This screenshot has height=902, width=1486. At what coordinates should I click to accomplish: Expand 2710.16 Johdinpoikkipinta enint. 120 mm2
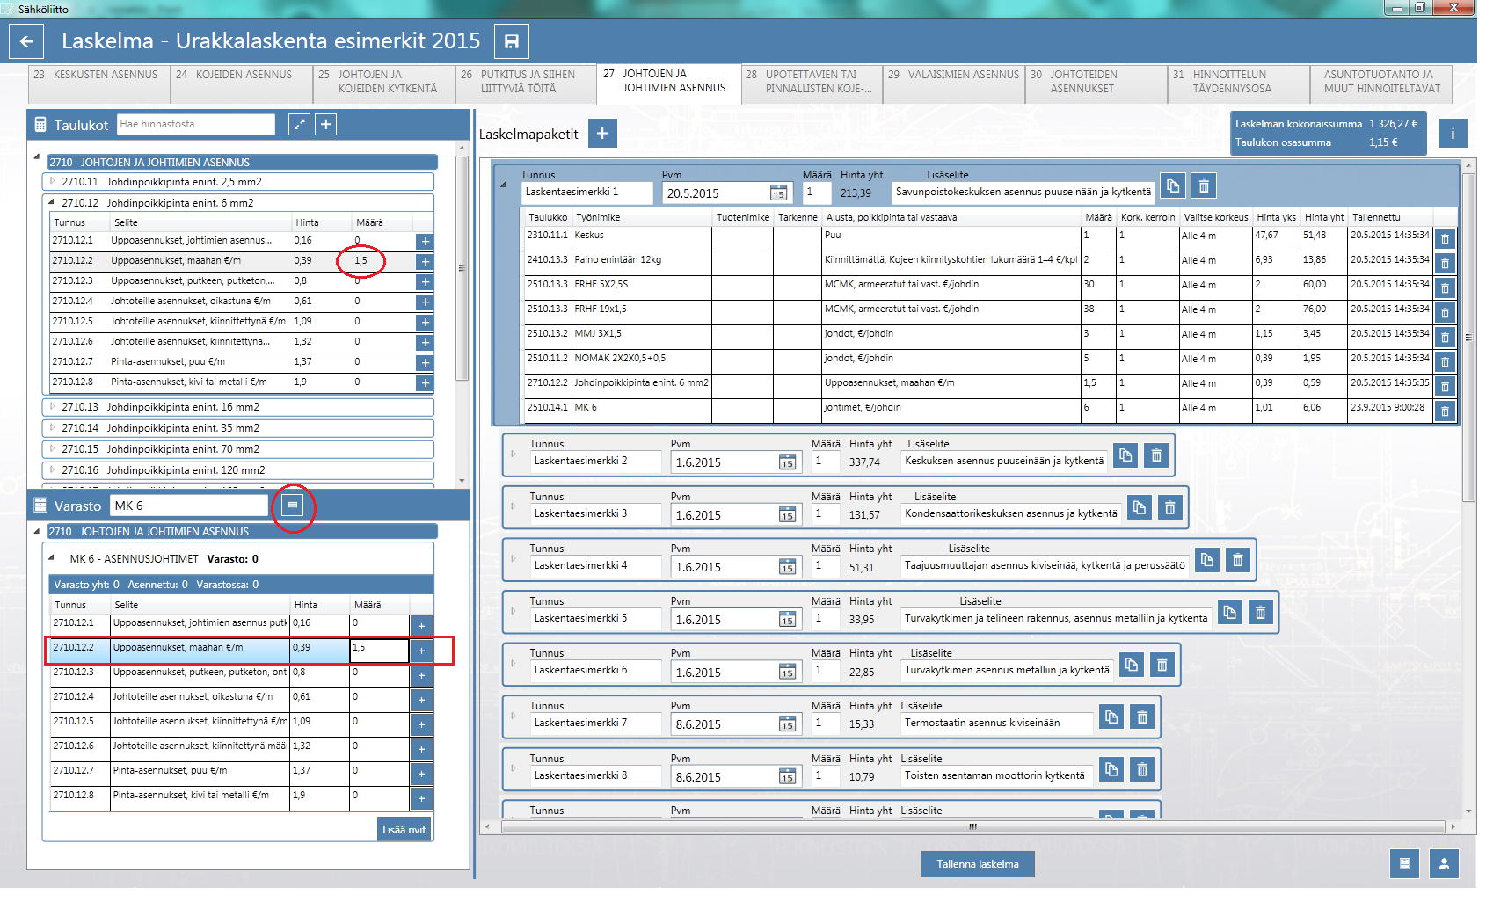click(x=52, y=469)
